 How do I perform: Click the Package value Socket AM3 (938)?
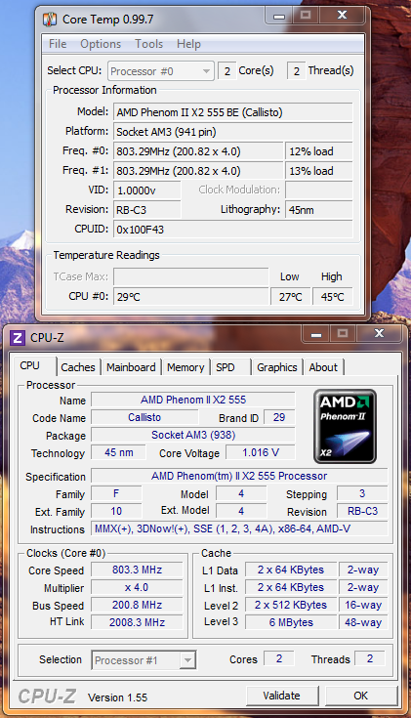[x=193, y=435]
